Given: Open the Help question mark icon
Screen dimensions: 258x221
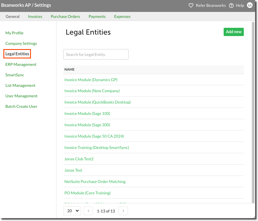Looking at the screenshot, I should coord(231,5).
